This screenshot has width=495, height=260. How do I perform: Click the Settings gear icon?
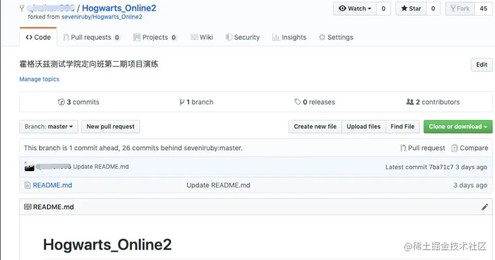[322, 37]
